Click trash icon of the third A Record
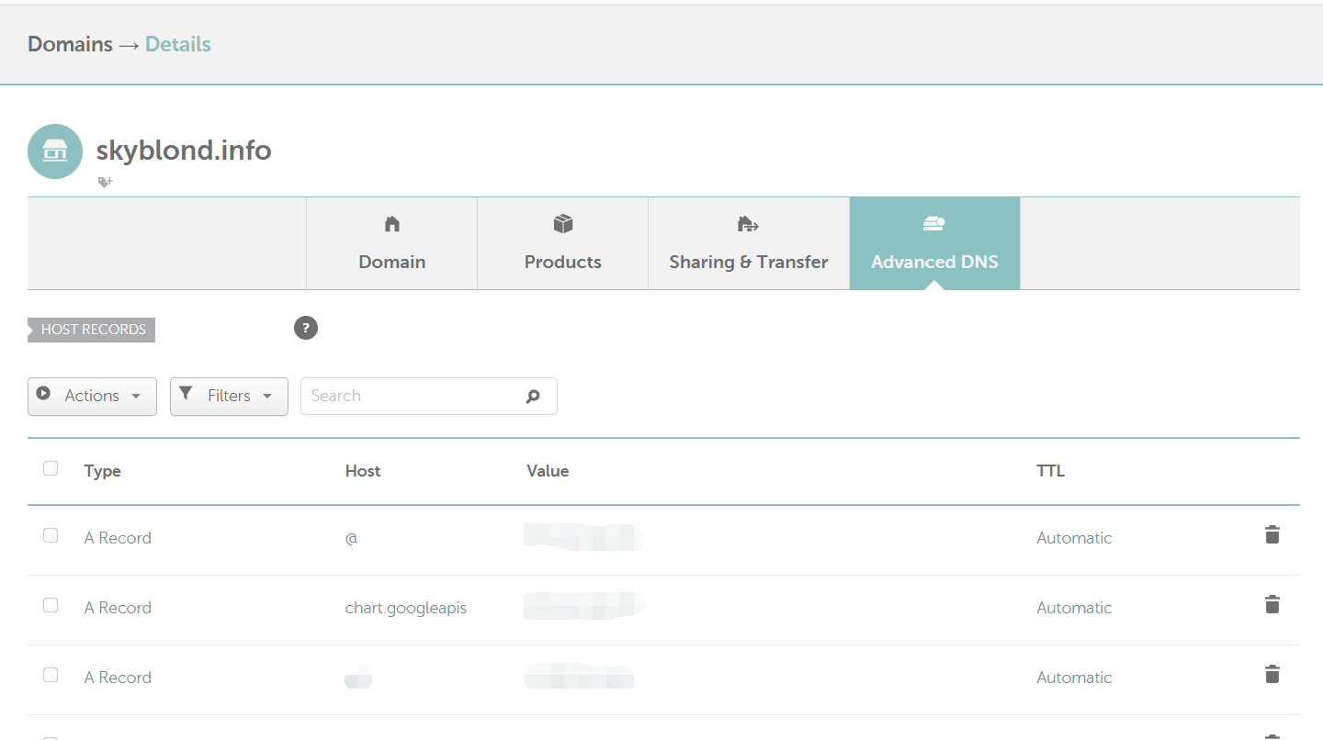Screen dimensions: 1323x740 tap(1272, 674)
